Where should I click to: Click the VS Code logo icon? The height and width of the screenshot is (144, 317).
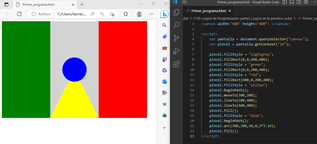[175, 2]
